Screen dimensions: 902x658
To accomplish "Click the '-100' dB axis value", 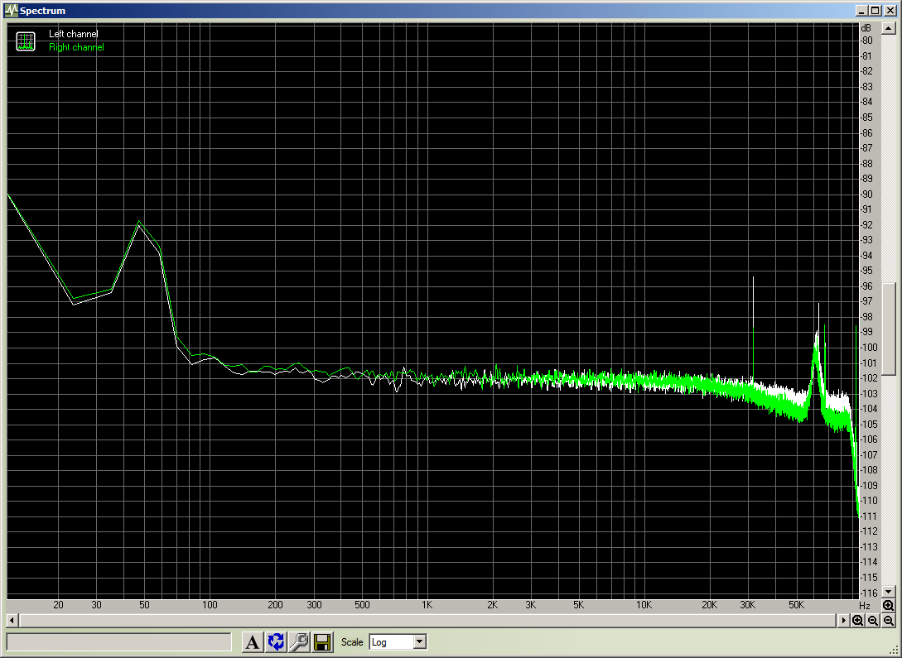I will click(x=868, y=347).
